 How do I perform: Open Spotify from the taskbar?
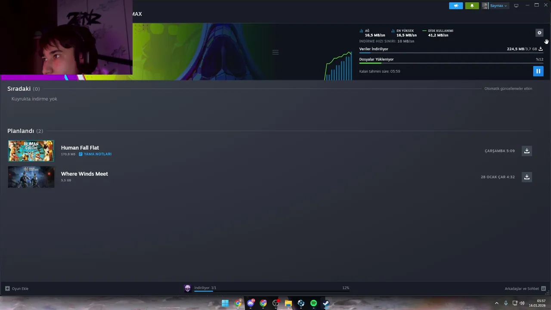pos(313,303)
